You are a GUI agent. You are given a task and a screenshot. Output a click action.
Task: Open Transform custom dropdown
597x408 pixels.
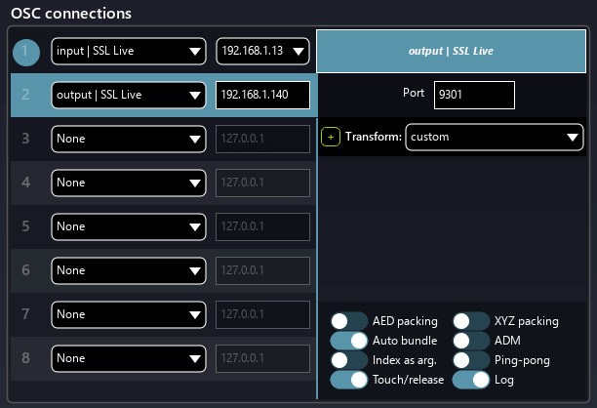(x=495, y=138)
